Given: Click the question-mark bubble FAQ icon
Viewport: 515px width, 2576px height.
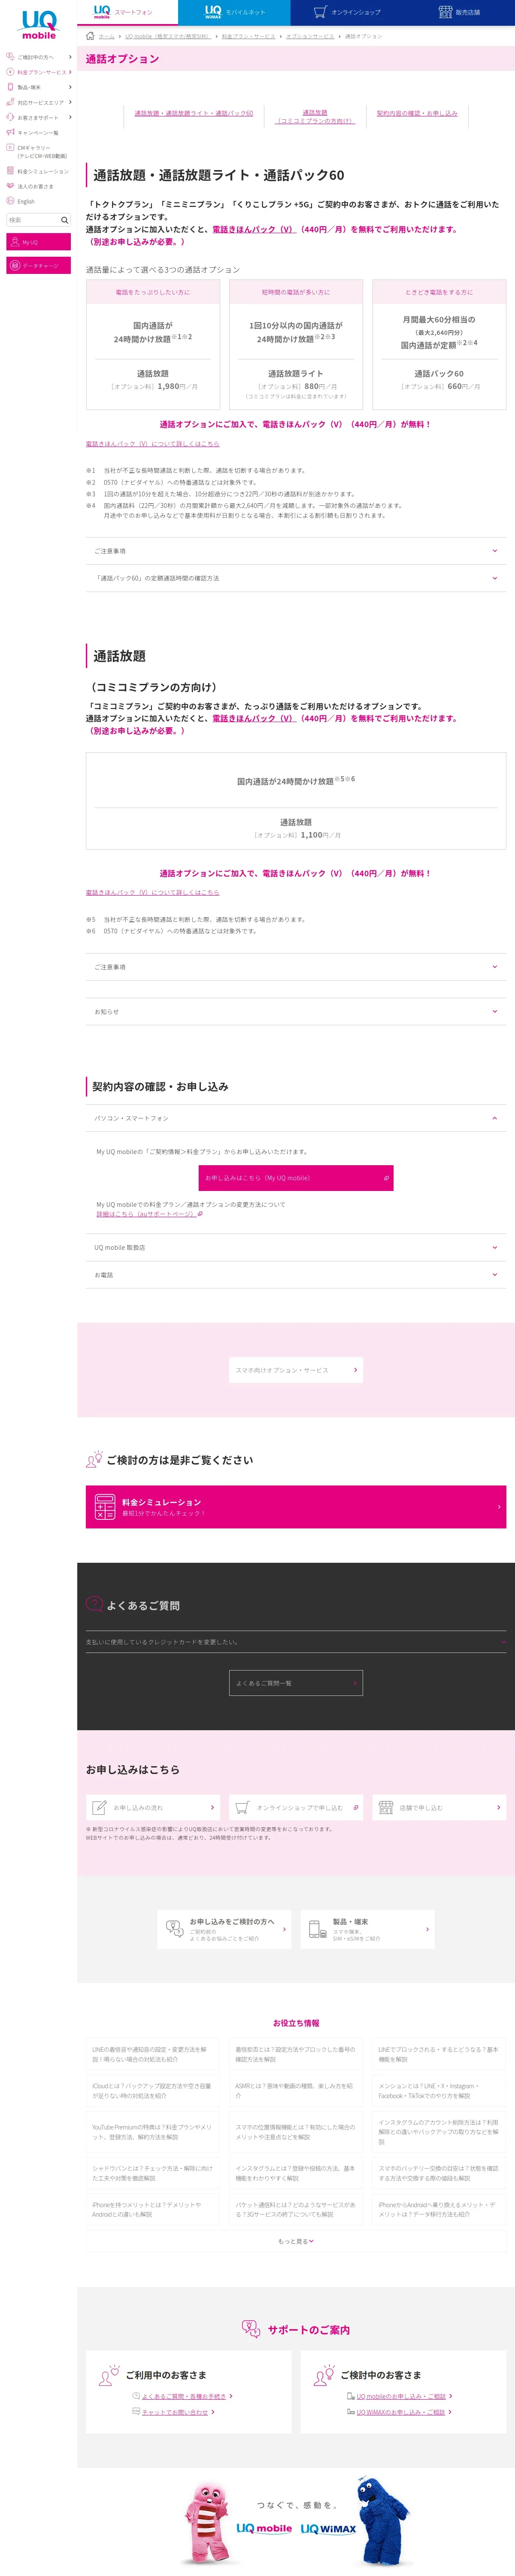Looking at the screenshot, I should [94, 1604].
